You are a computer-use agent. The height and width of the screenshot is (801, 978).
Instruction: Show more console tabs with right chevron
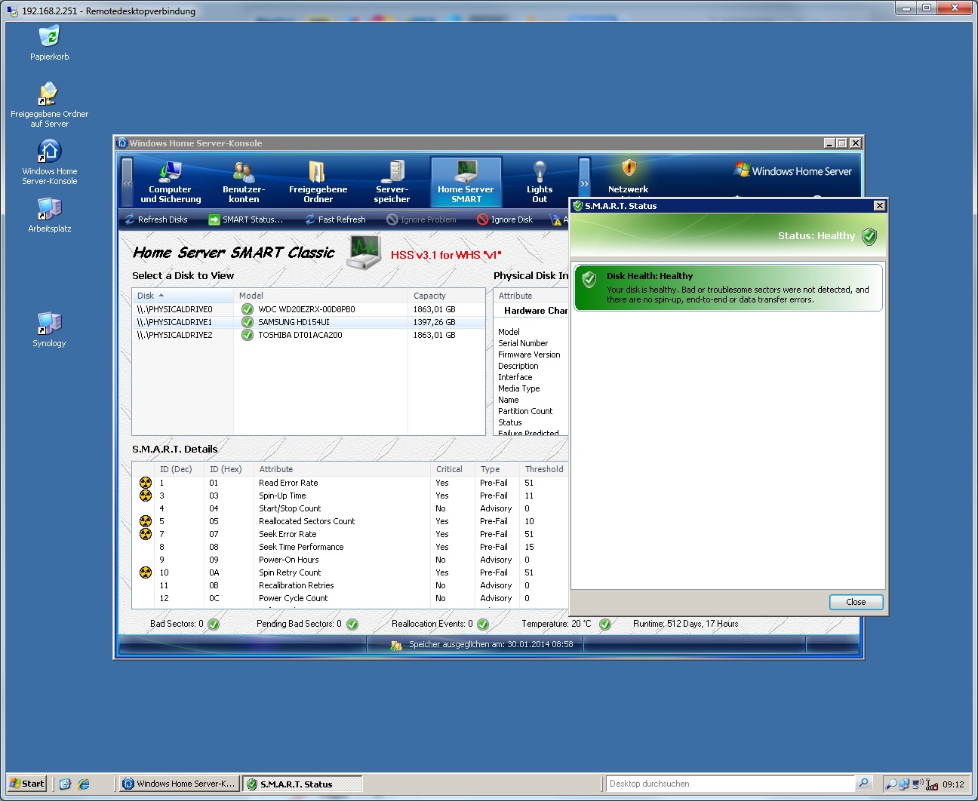tap(584, 183)
